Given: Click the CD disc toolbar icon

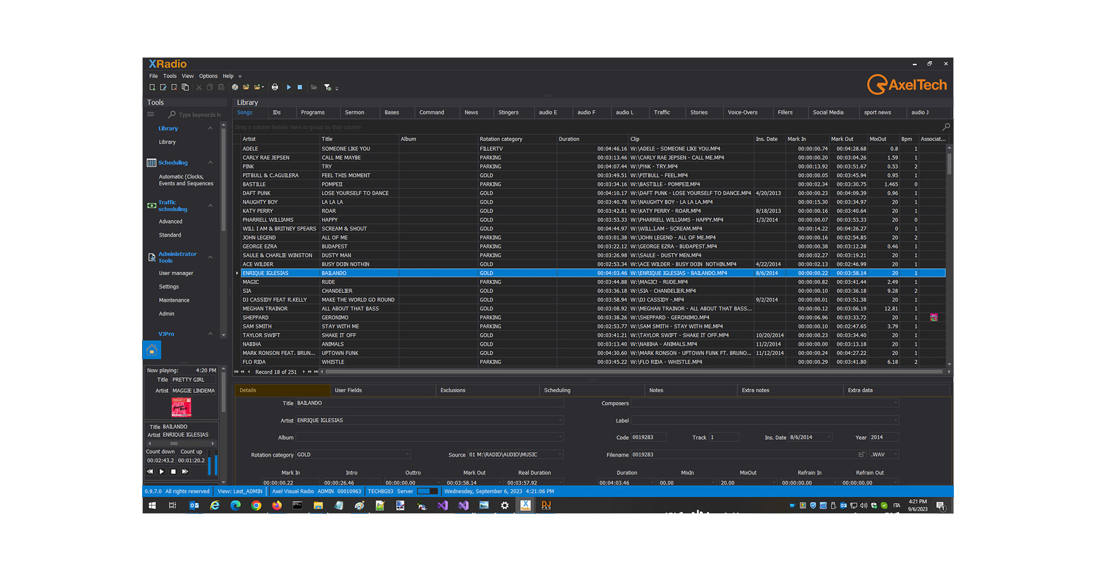Looking at the screenshot, I should click(235, 87).
